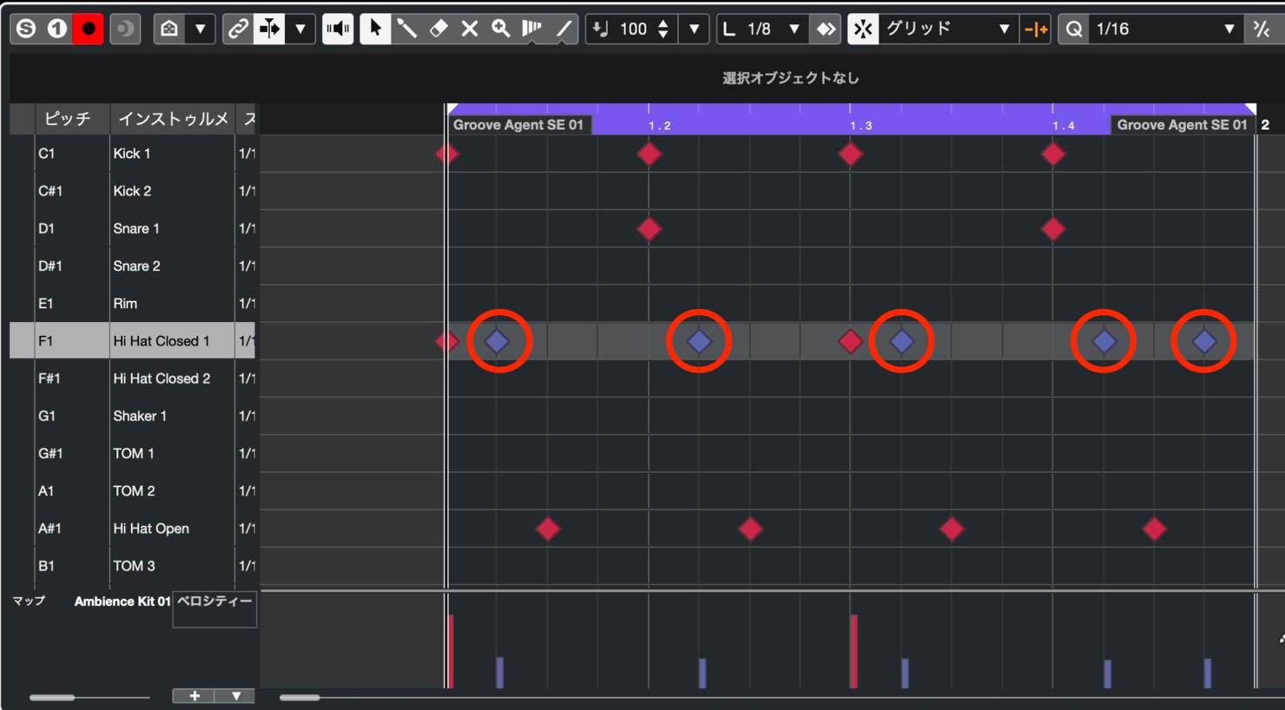This screenshot has width=1285, height=710.
Task: Toggle the diamond note-length display icon
Action: [826, 29]
